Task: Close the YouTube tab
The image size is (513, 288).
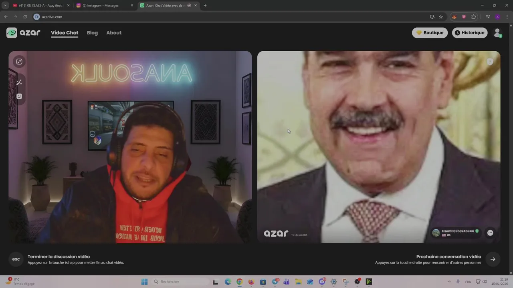Action: pos(68,6)
